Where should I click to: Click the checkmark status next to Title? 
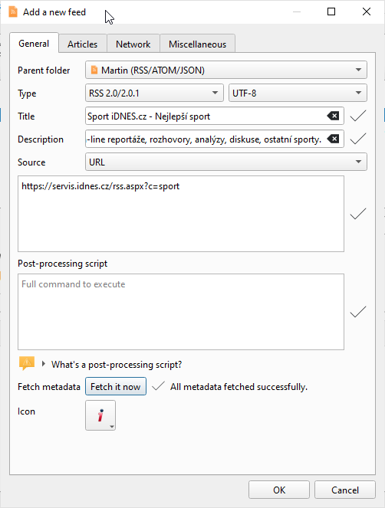(358, 116)
